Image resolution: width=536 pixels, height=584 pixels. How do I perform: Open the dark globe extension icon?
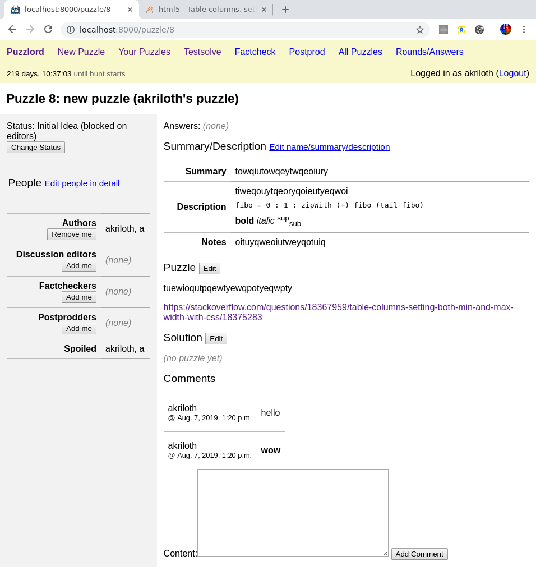479,30
